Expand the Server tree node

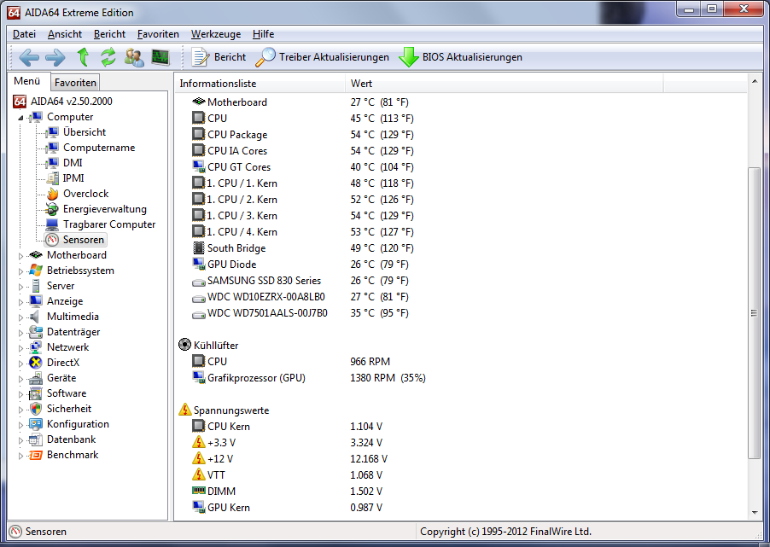[x=20, y=287]
